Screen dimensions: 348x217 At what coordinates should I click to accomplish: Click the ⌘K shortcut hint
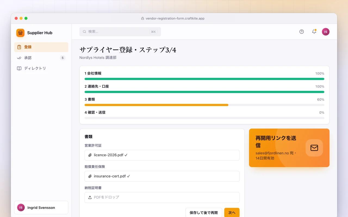coord(153,32)
